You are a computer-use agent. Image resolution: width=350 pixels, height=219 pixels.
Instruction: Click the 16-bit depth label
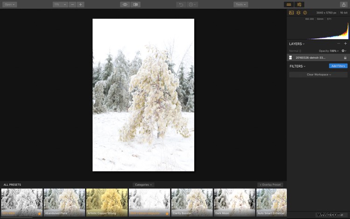click(x=343, y=13)
